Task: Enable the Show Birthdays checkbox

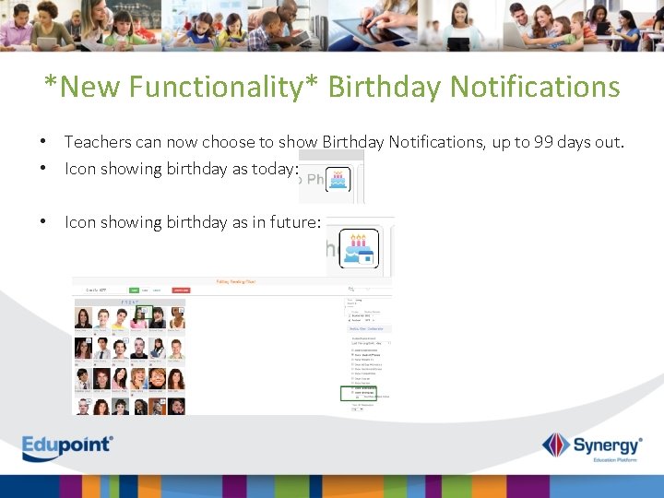Action: [x=352, y=393]
